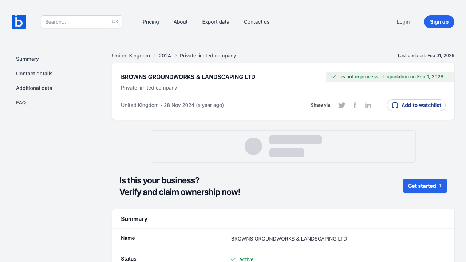This screenshot has height=262, width=466.
Task: Jump to Contact details section
Action: pyautogui.click(x=34, y=74)
